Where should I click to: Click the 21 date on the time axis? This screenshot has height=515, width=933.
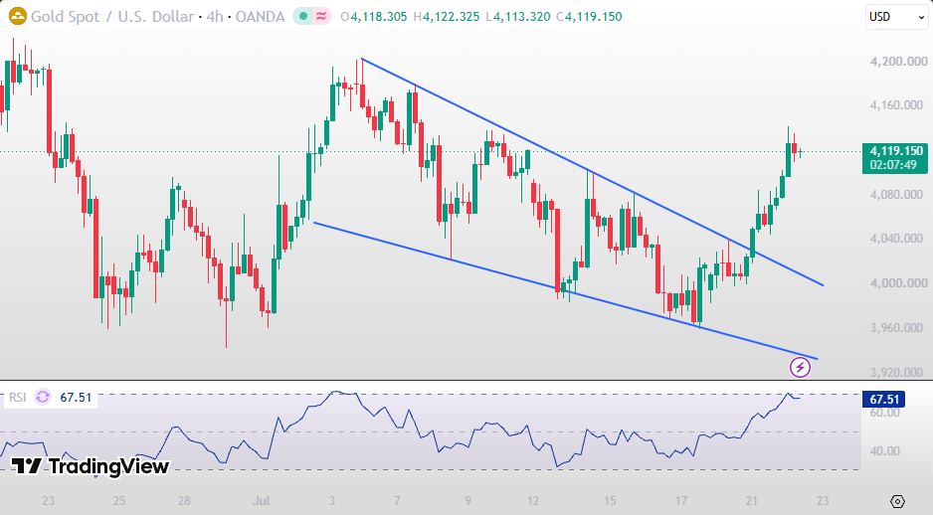[x=752, y=501]
